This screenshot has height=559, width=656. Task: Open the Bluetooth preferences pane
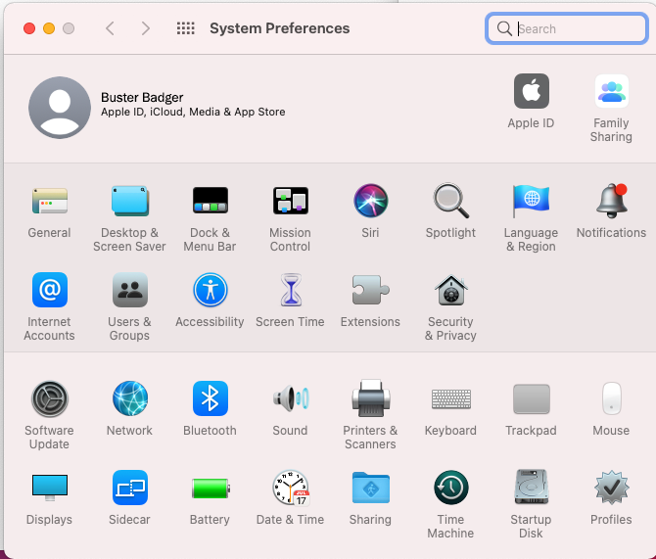[210, 399]
